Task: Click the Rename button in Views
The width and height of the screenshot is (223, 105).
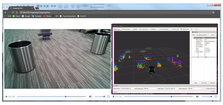Action: click(x=213, y=83)
